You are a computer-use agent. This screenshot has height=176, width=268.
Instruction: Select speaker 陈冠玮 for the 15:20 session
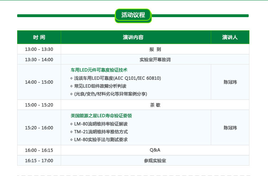[230, 128]
